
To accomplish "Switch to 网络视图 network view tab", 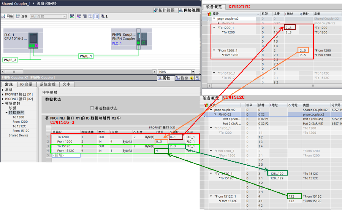I will [190, 10].
